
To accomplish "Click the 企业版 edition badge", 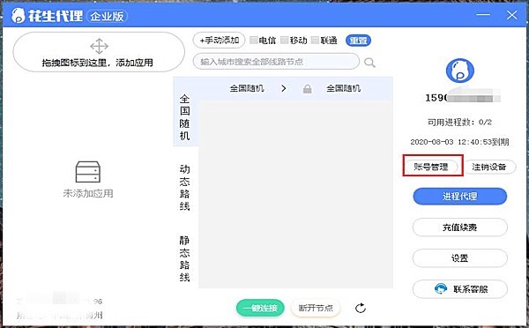I will pos(107,16).
